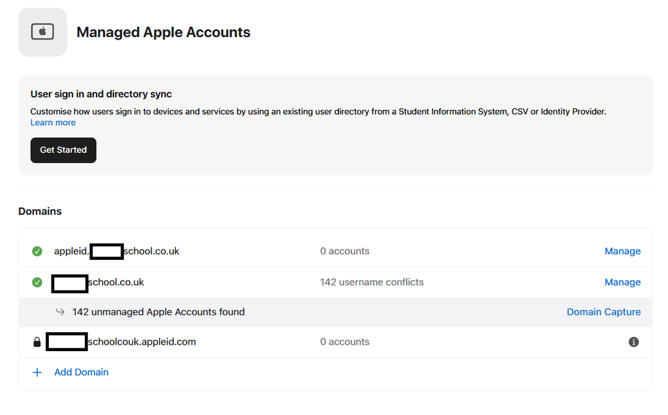Viewport: 668px width, 415px height.
Task: Click the Add Domain link
Action: coord(82,373)
